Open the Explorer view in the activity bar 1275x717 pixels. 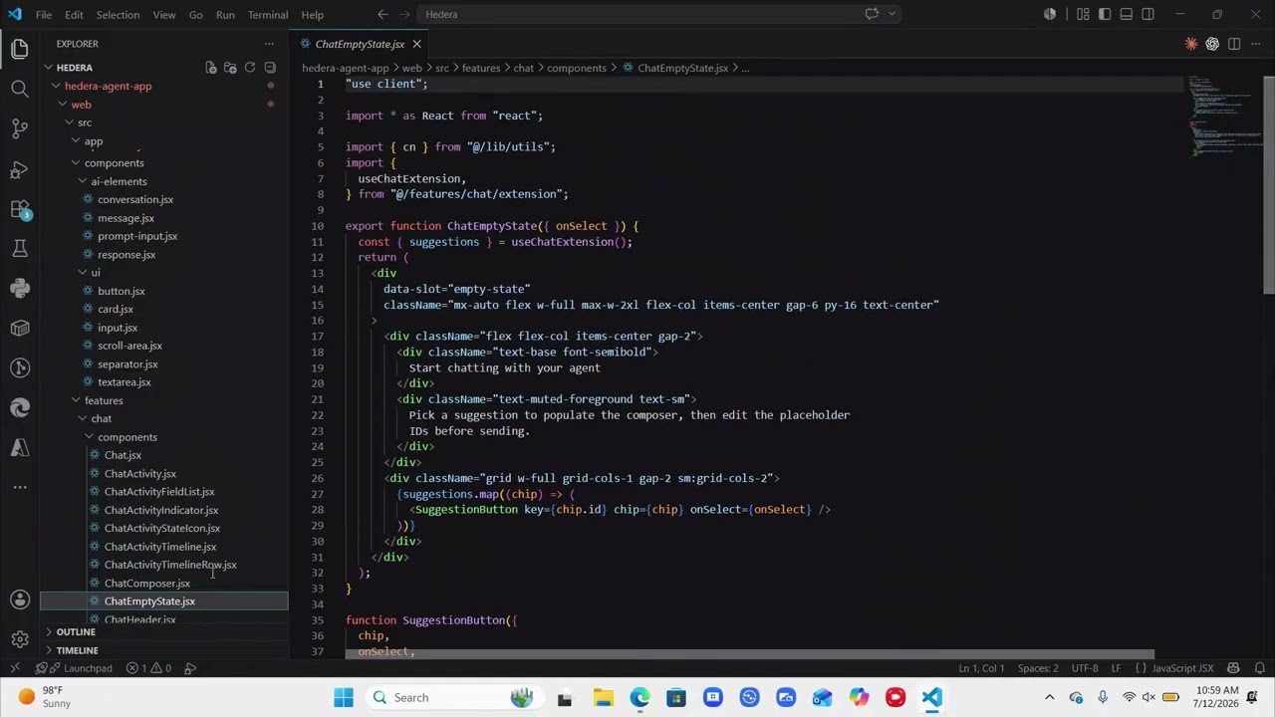pos(20,48)
